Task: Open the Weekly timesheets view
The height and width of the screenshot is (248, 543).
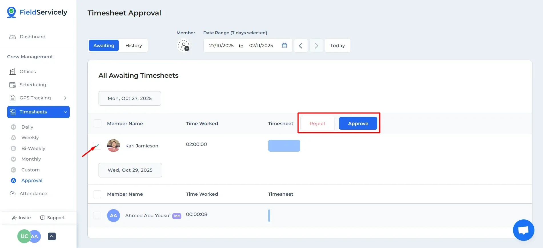Action: [30, 138]
